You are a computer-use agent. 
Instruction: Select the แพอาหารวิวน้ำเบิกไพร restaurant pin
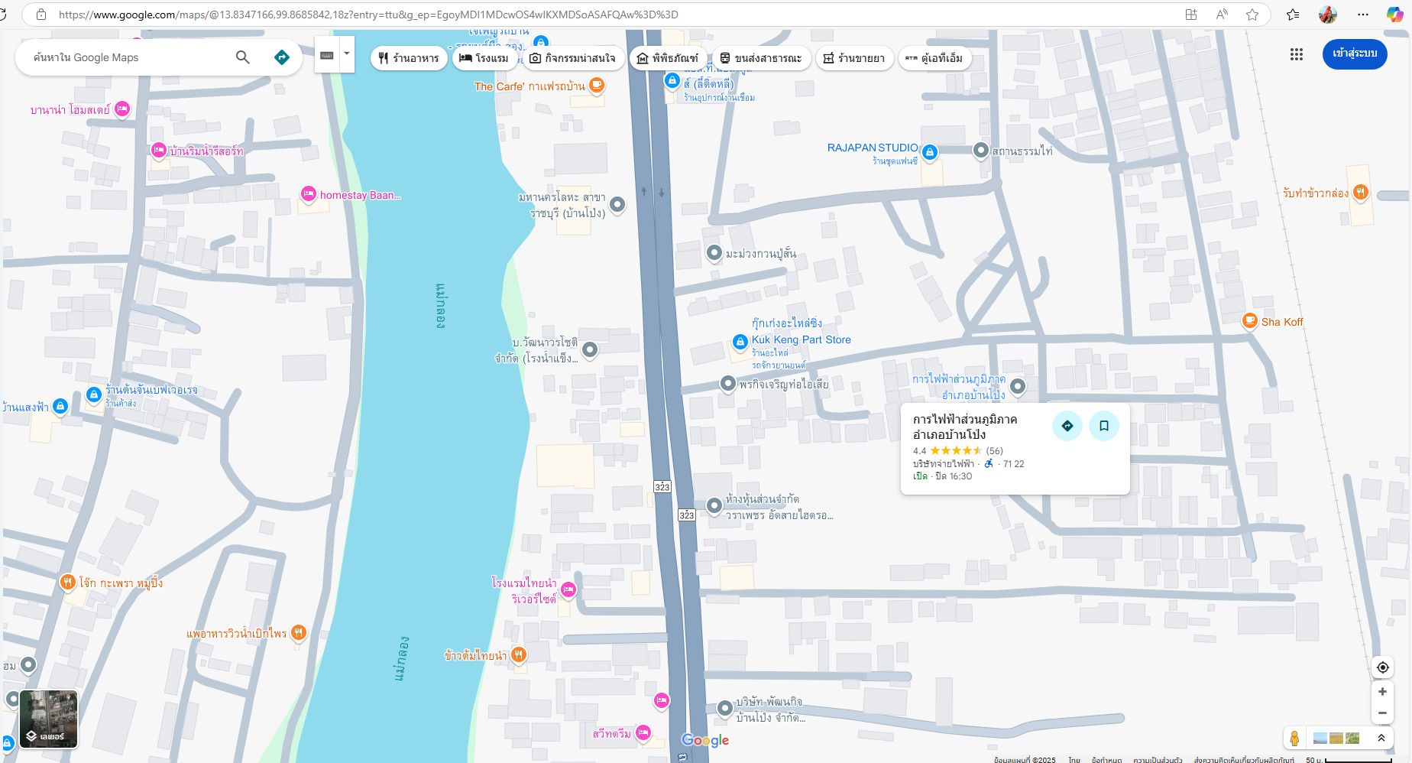pos(299,632)
